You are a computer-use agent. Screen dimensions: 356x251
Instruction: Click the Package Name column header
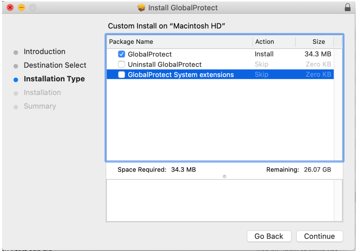point(131,42)
